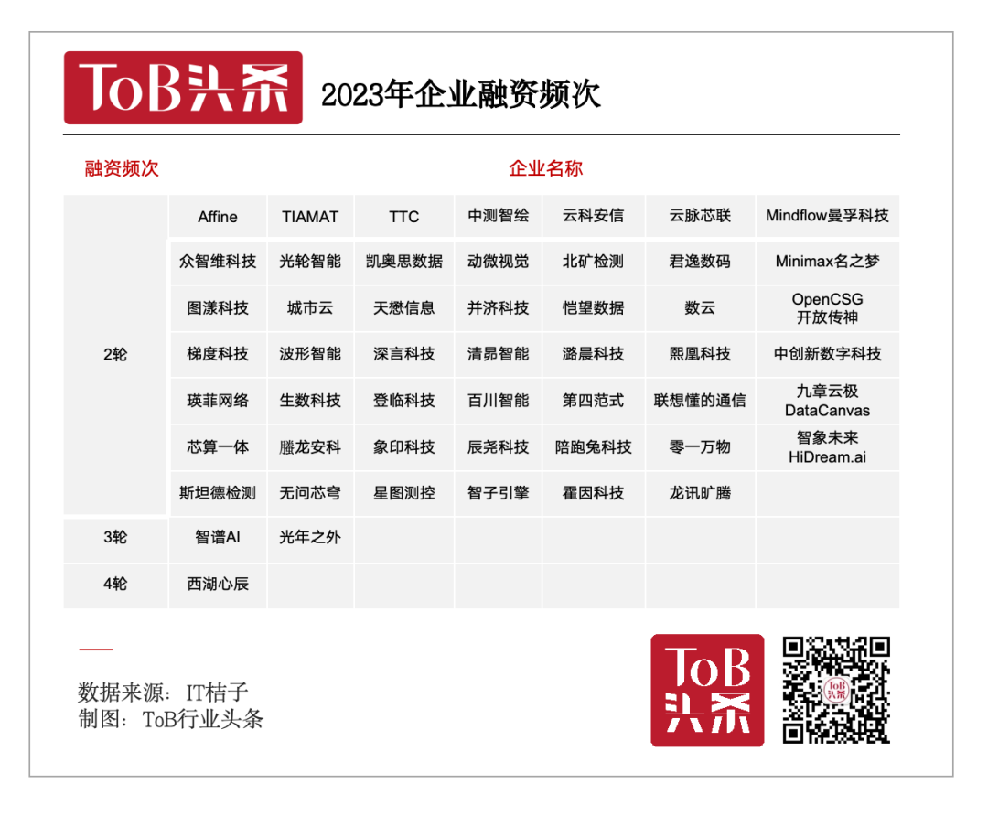Image resolution: width=988 pixels, height=816 pixels.
Task: Click the 百川智能 cell
Action: coord(498,401)
